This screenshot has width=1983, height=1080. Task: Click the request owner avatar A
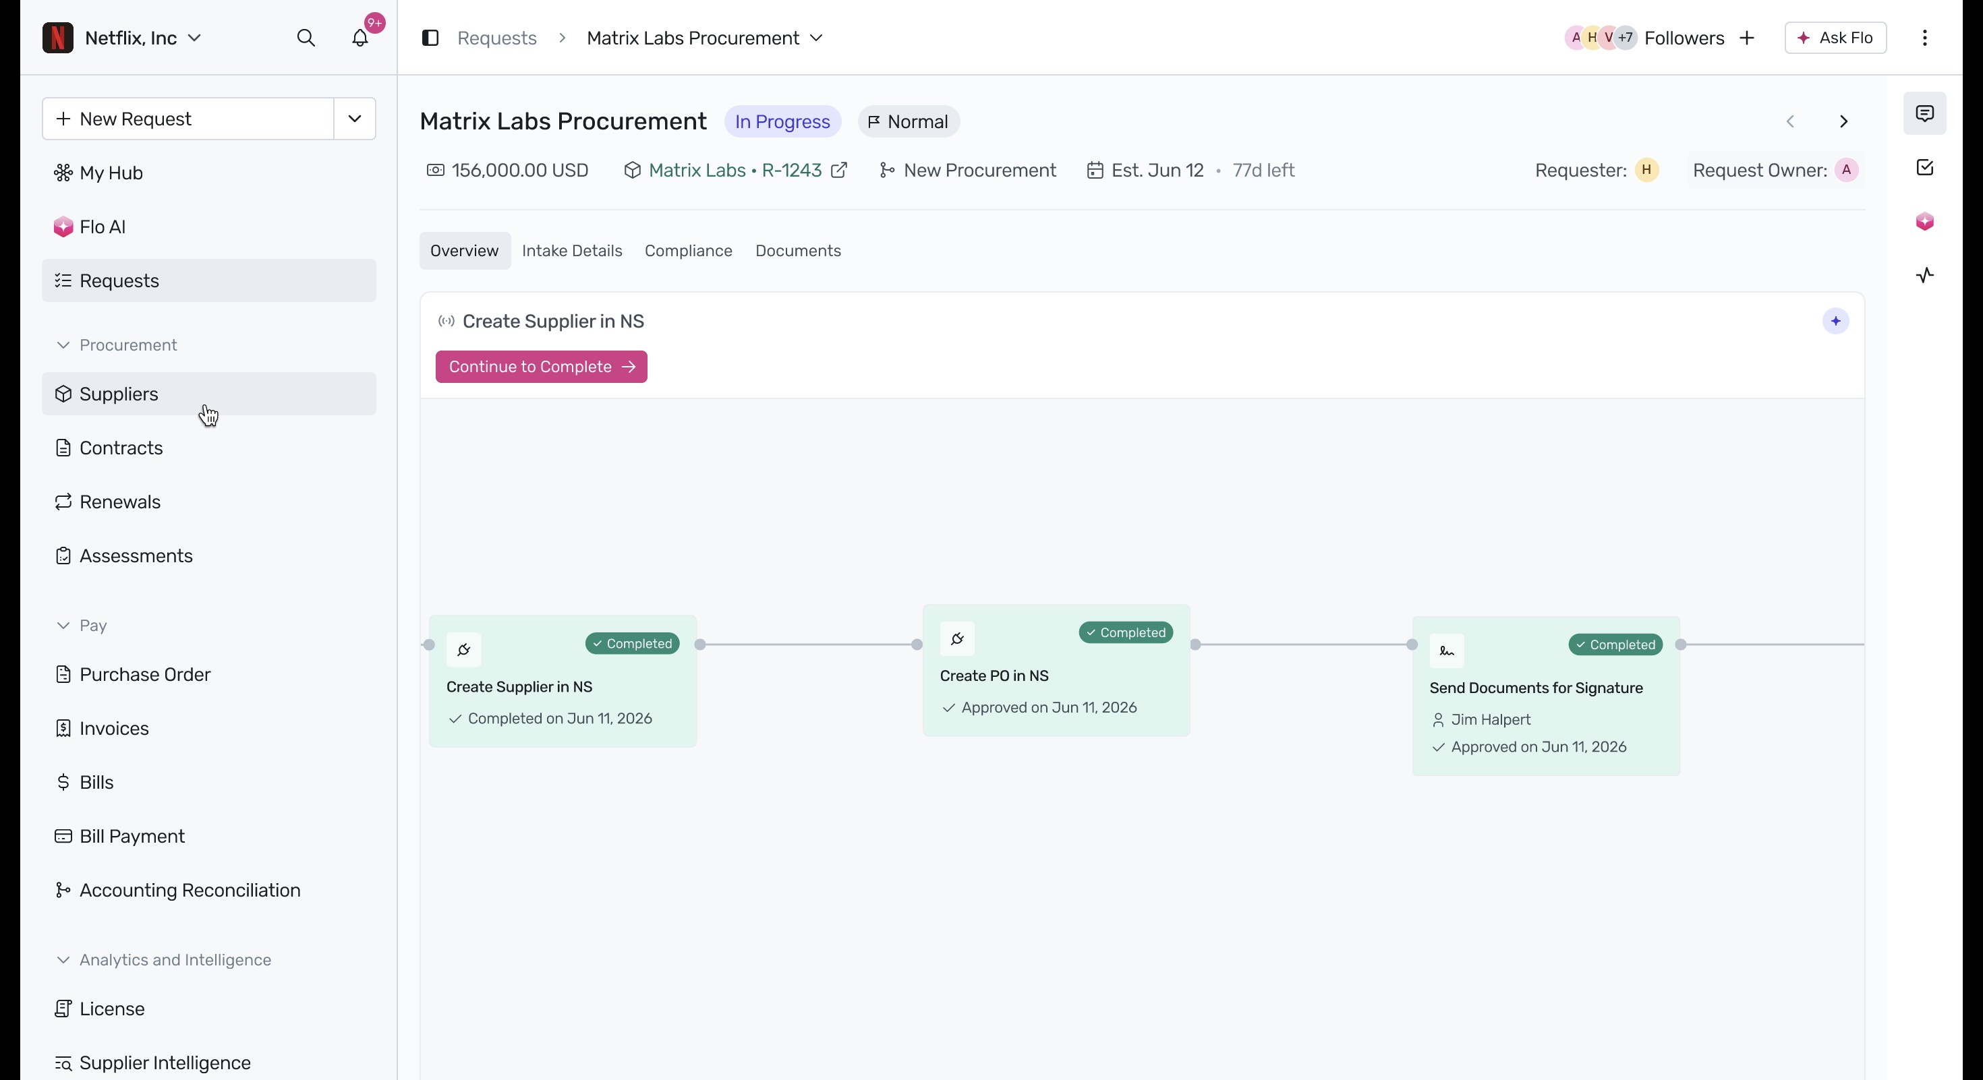click(x=1847, y=170)
